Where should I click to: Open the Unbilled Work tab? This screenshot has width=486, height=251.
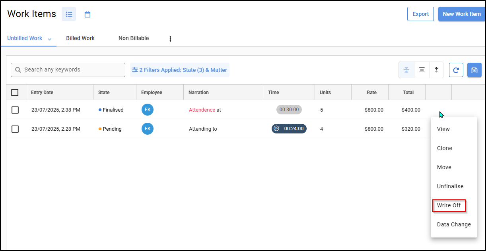coord(25,38)
